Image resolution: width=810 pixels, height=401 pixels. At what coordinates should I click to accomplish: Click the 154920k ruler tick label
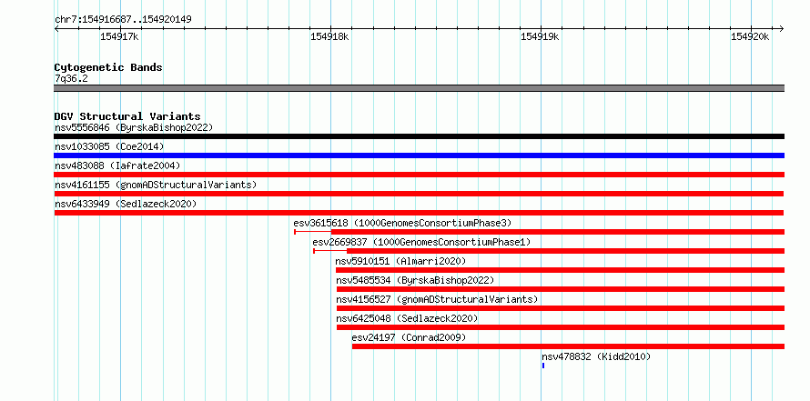(750, 36)
